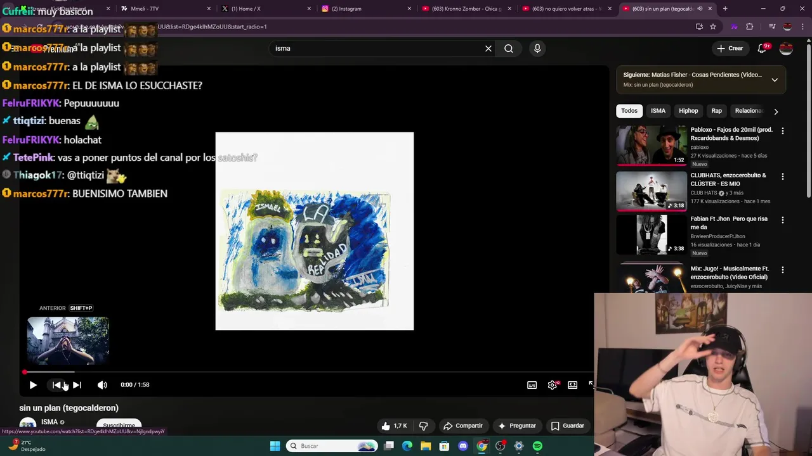Save the video with Guardar
Viewport: 812px width, 456px height.
[568, 426]
